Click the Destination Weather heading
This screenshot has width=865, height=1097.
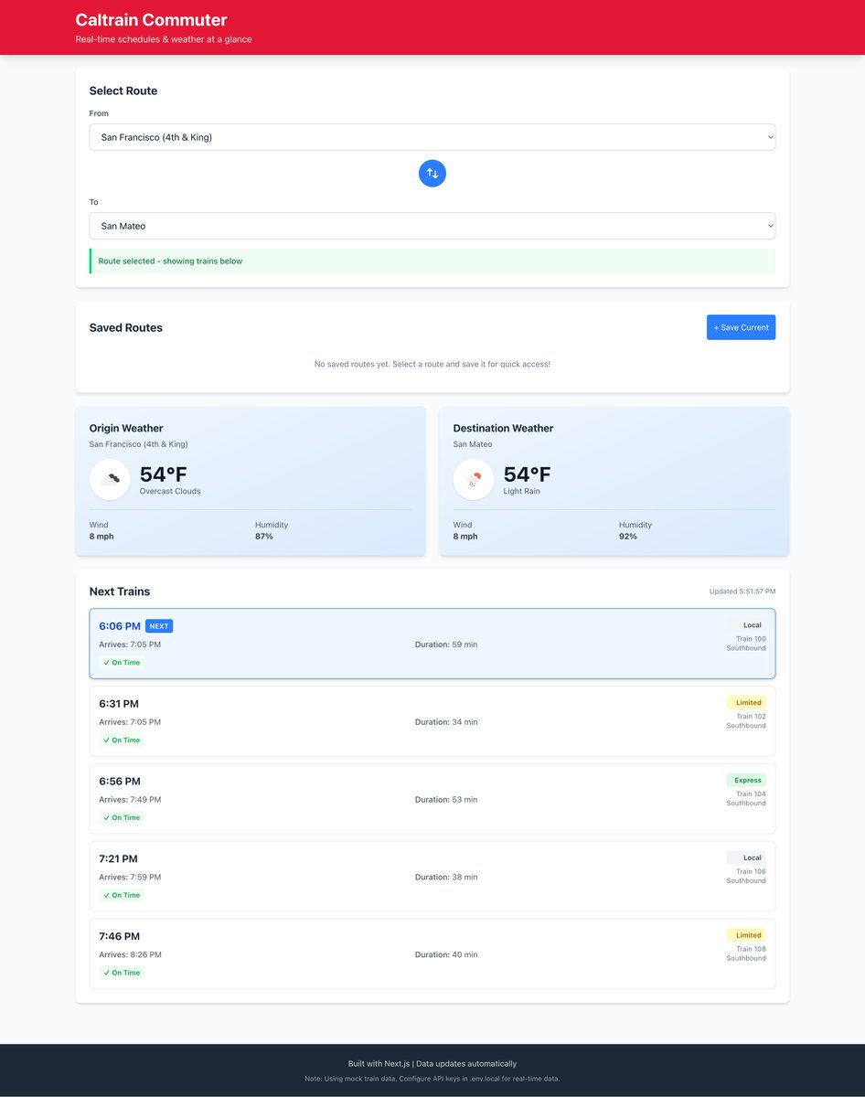tap(503, 428)
